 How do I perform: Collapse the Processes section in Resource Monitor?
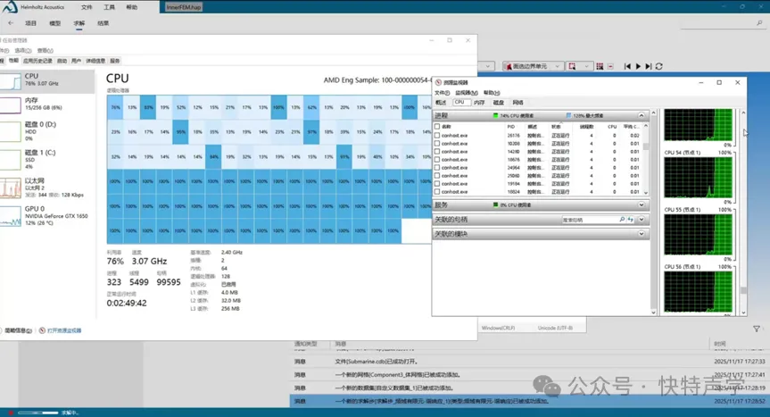[641, 116]
